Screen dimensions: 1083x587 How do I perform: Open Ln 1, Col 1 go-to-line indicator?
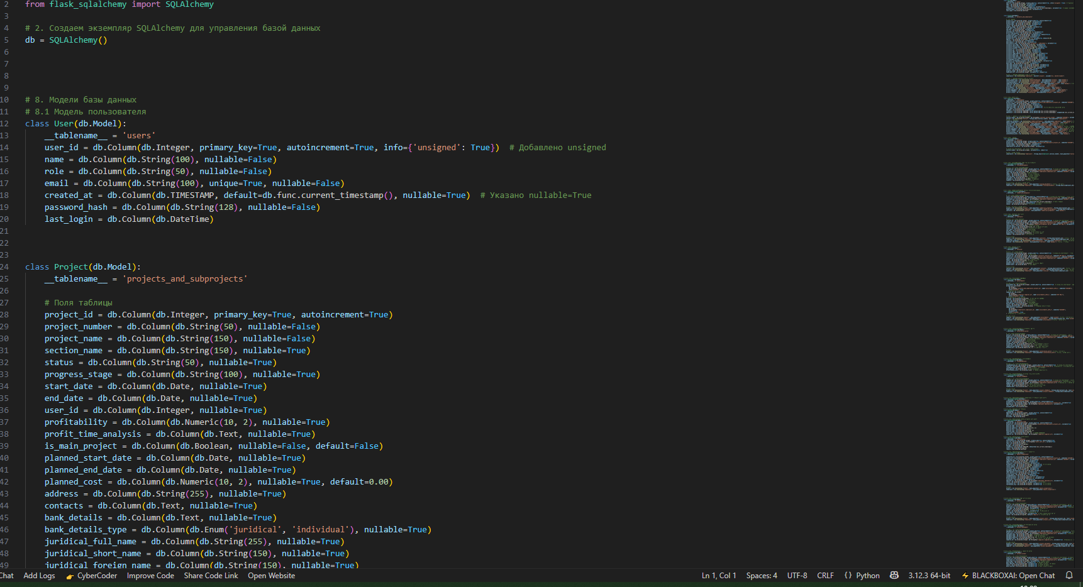click(x=719, y=576)
